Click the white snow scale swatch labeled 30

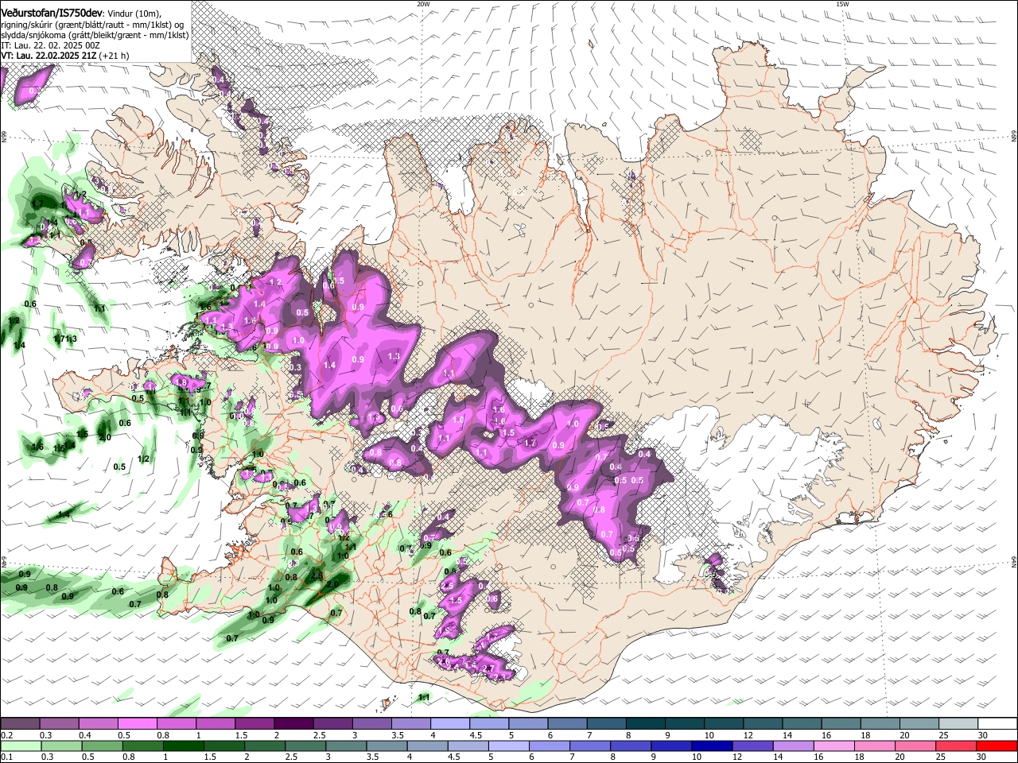click(x=997, y=723)
